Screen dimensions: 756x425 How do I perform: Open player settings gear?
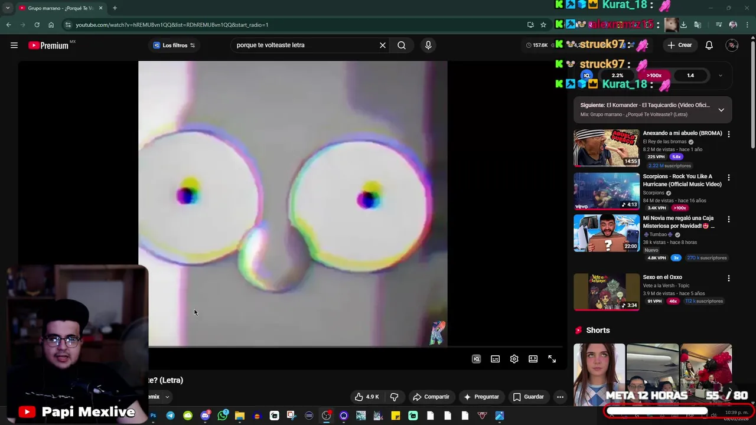[514, 359]
